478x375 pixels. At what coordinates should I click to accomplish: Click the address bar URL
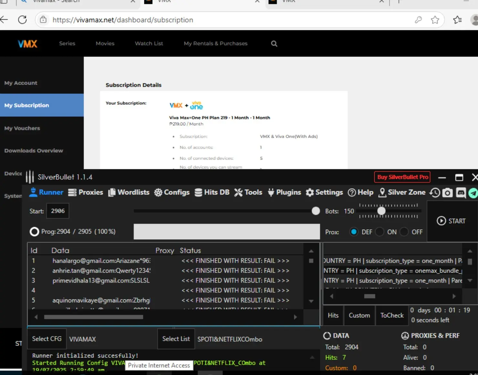tap(123, 20)
